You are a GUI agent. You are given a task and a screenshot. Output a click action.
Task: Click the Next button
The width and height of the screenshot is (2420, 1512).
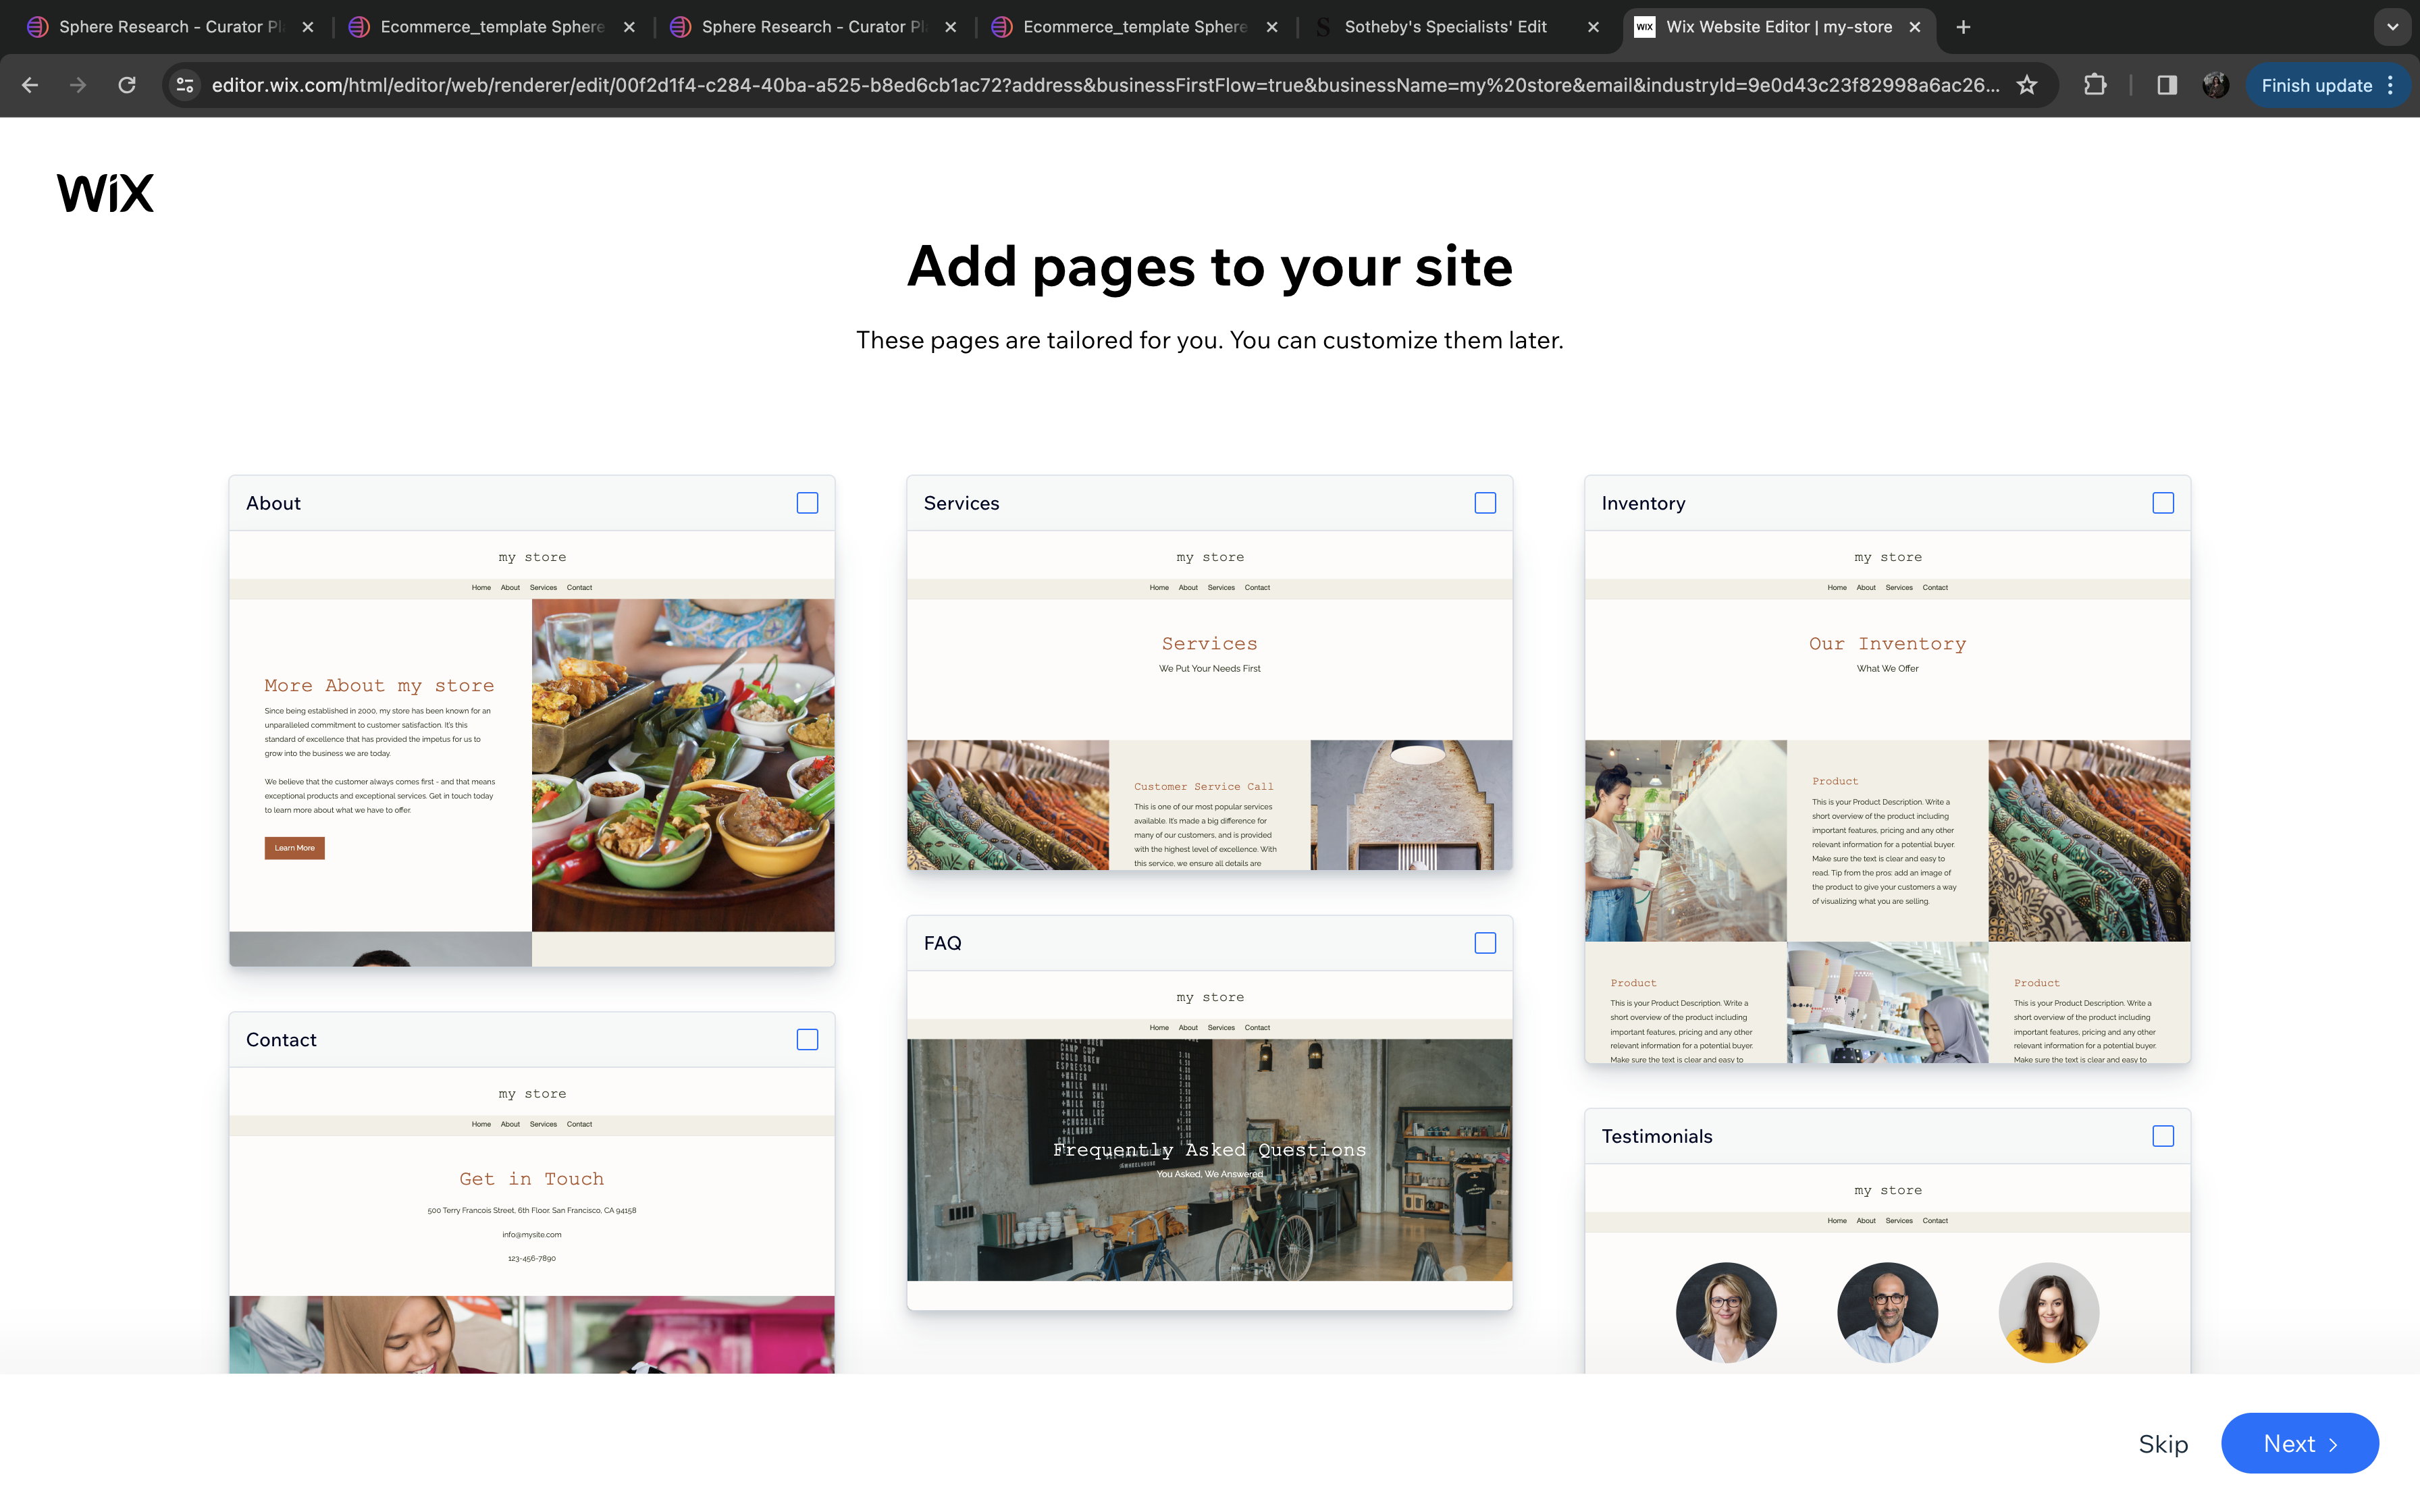click(2299, 1443)
